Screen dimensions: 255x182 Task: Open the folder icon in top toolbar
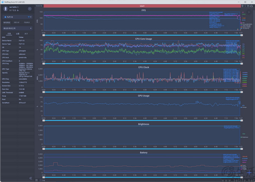(x=248, y=6)
